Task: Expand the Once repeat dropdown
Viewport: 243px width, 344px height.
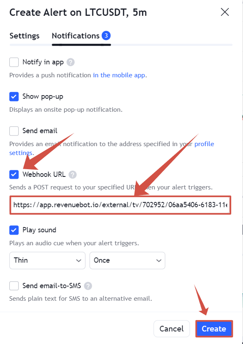Action: (x=127, y=260)
